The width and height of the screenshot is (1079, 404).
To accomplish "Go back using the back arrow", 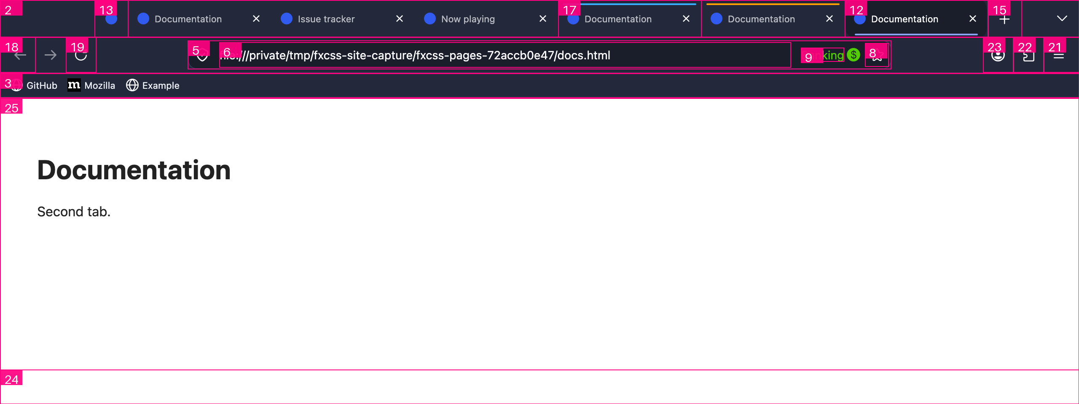I will point(20,55).
